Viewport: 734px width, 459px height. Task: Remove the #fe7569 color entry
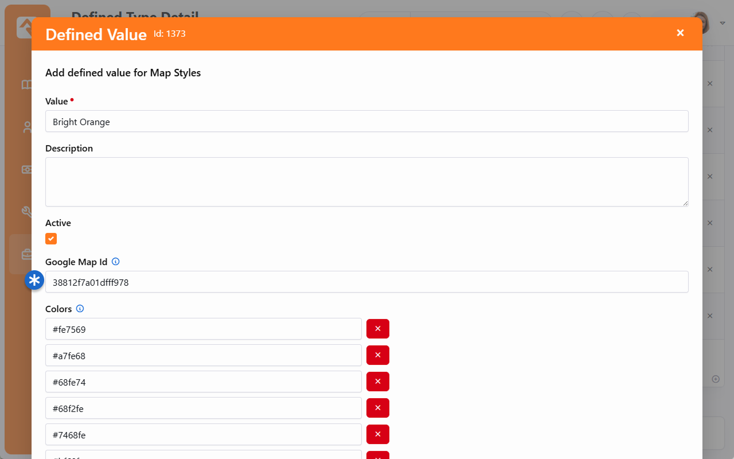[x=377, y=329]
